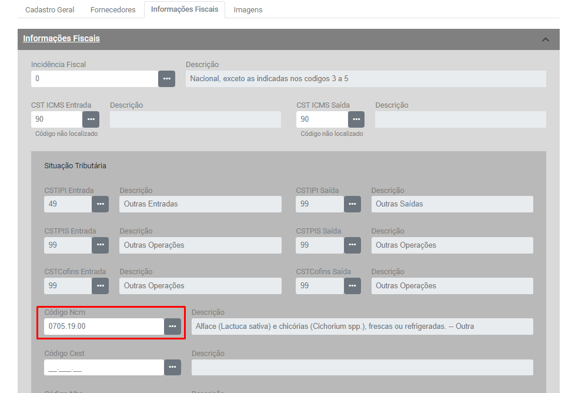
Task: Focus the Código Cest input field
Action: 103,367
